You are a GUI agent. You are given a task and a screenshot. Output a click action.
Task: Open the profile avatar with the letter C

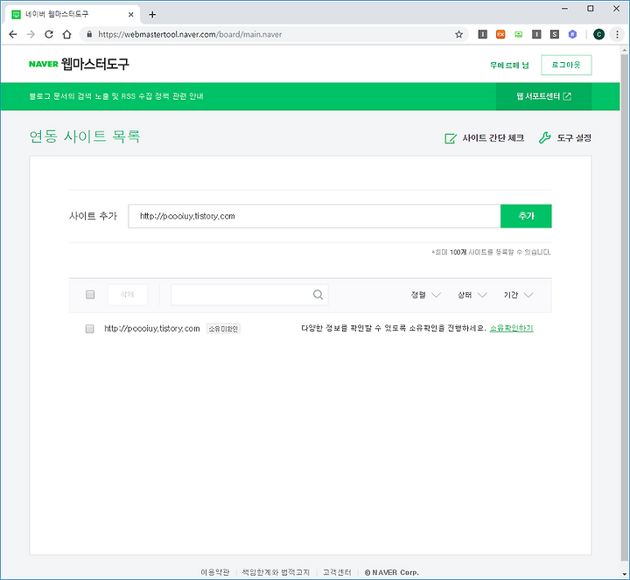[598, 34]
